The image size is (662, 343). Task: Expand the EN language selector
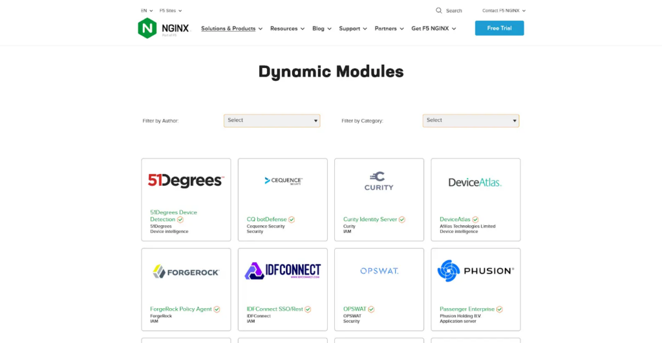click(147, 10)
